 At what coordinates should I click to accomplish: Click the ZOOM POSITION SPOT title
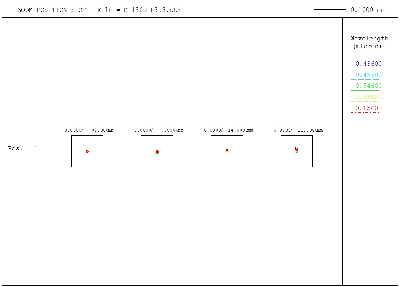coord(51,10)
